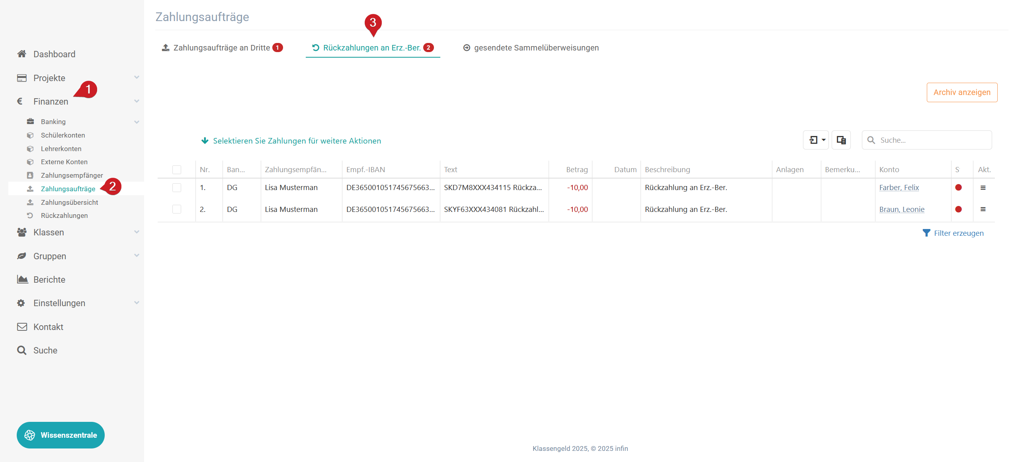
Task: Click the export icon dropdown button
Action: point(816,140)
